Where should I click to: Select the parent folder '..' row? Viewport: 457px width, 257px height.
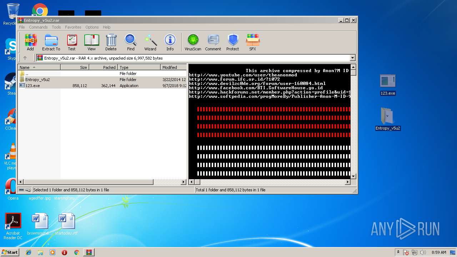click(x=102, y=74)
